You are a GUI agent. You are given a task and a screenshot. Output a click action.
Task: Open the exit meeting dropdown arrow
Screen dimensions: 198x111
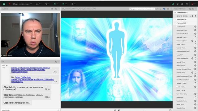pos(195,4)
